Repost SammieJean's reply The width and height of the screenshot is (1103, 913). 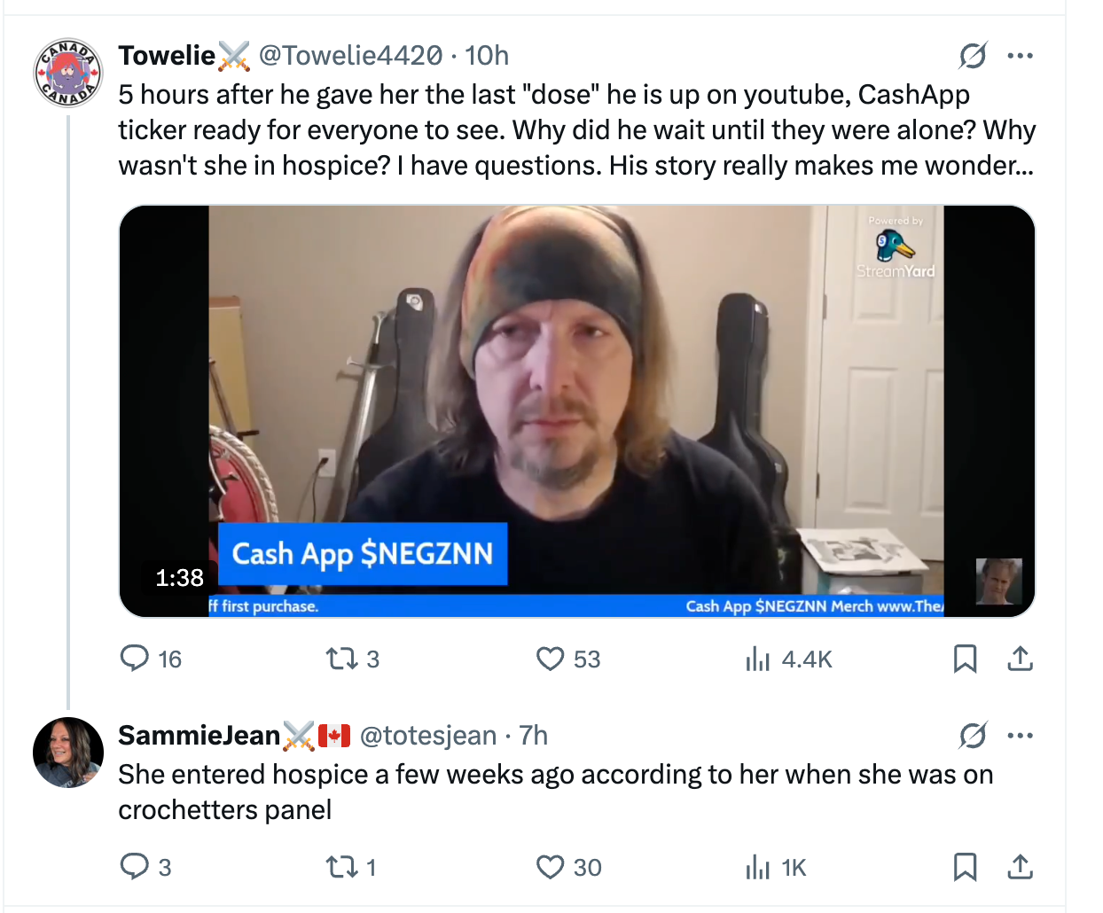pyautogui.click(x=340, y=866)
